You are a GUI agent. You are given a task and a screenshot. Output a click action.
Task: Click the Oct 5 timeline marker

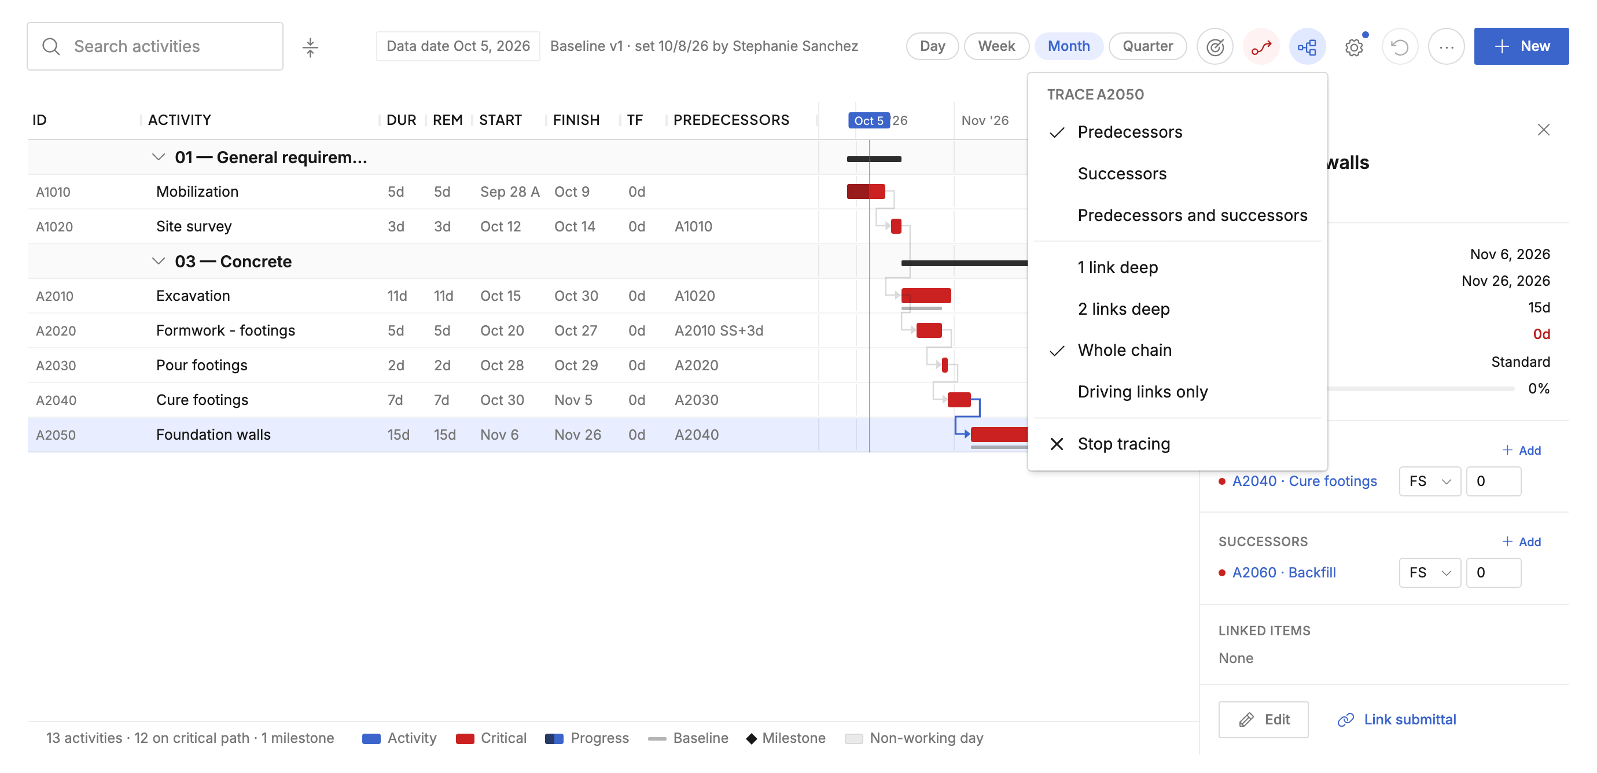868,120
